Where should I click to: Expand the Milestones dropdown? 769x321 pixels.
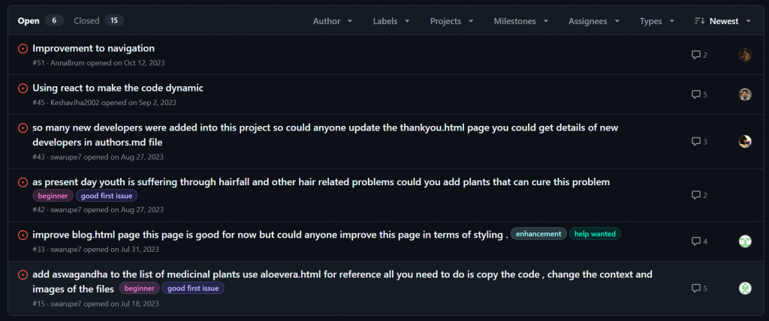[x=521, y=21]
